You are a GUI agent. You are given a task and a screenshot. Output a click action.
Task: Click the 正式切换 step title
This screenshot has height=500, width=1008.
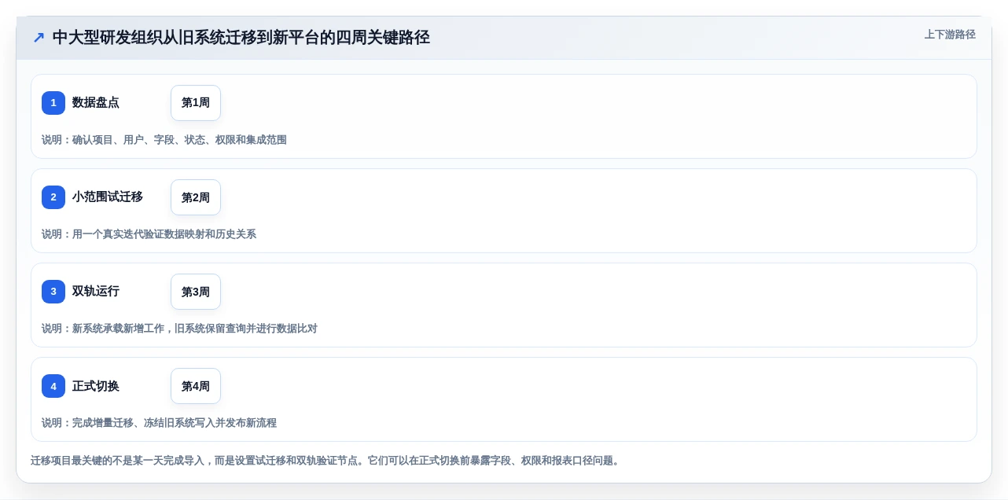[x=96, y=386]
